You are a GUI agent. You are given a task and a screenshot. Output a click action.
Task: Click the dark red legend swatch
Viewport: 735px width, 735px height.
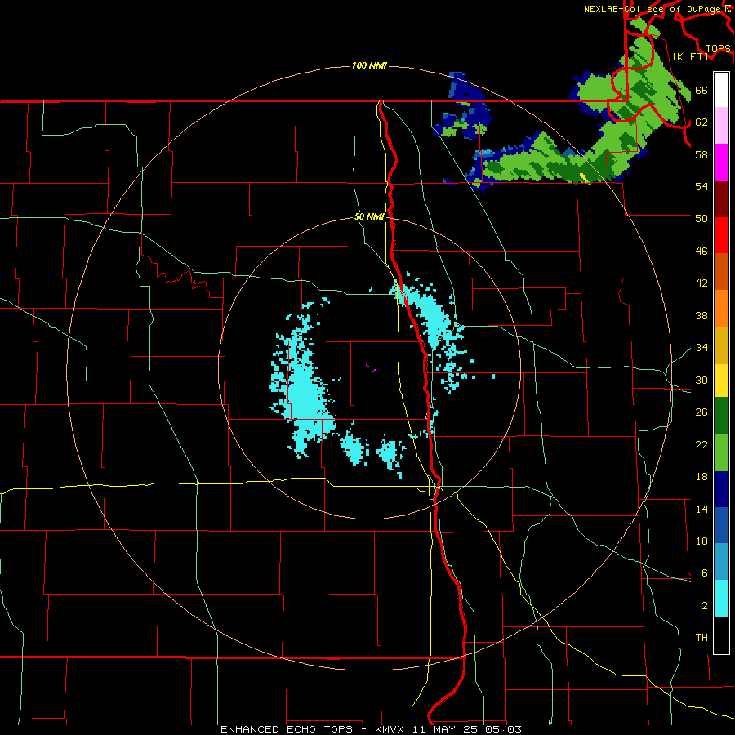[x=721, y=199]
